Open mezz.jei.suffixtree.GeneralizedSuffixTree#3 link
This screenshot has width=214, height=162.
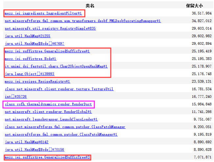click(x=47, y=157)
